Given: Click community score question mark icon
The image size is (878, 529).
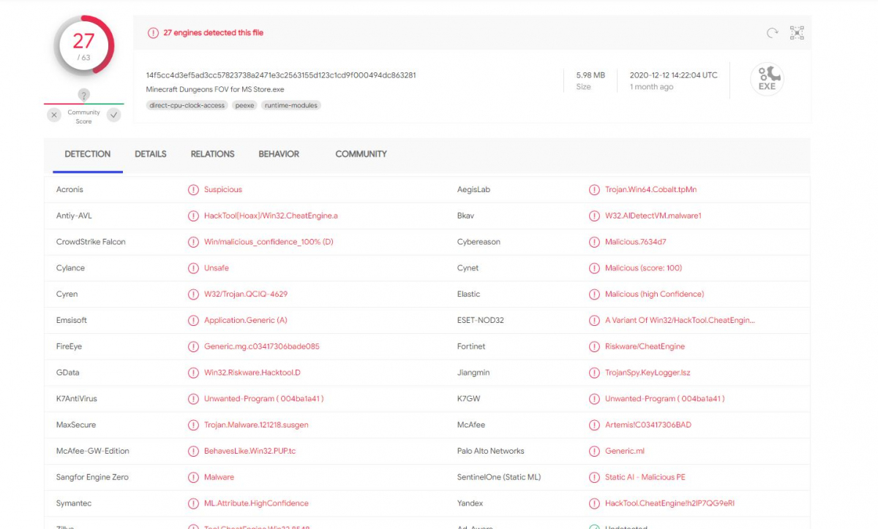Looking at the screenshot, I should click(84, 95).
